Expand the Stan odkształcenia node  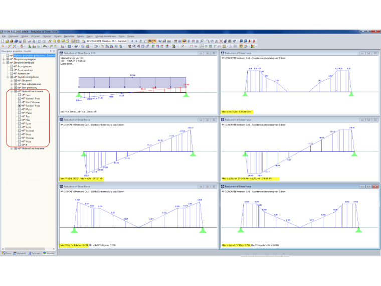pyautogui.click(x=12, y=84)
